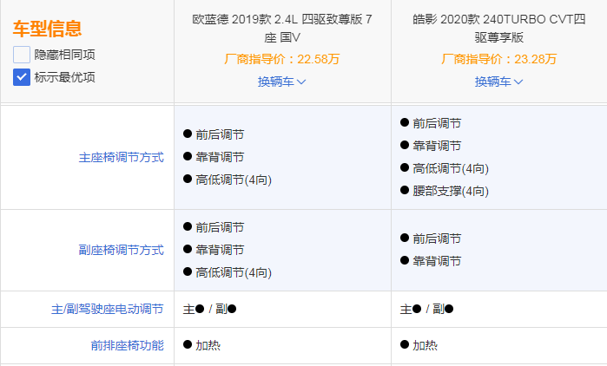Click the 副座椅调节方式 row label

[121, 250]
